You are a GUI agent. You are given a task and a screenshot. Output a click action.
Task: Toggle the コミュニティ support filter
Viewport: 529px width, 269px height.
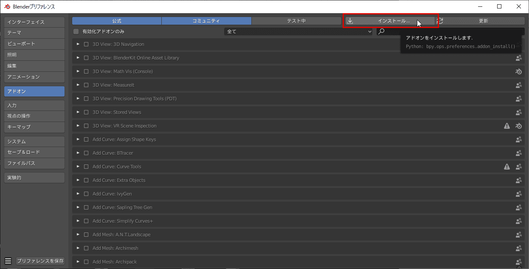pyautogui.click(x=206, y=21)
